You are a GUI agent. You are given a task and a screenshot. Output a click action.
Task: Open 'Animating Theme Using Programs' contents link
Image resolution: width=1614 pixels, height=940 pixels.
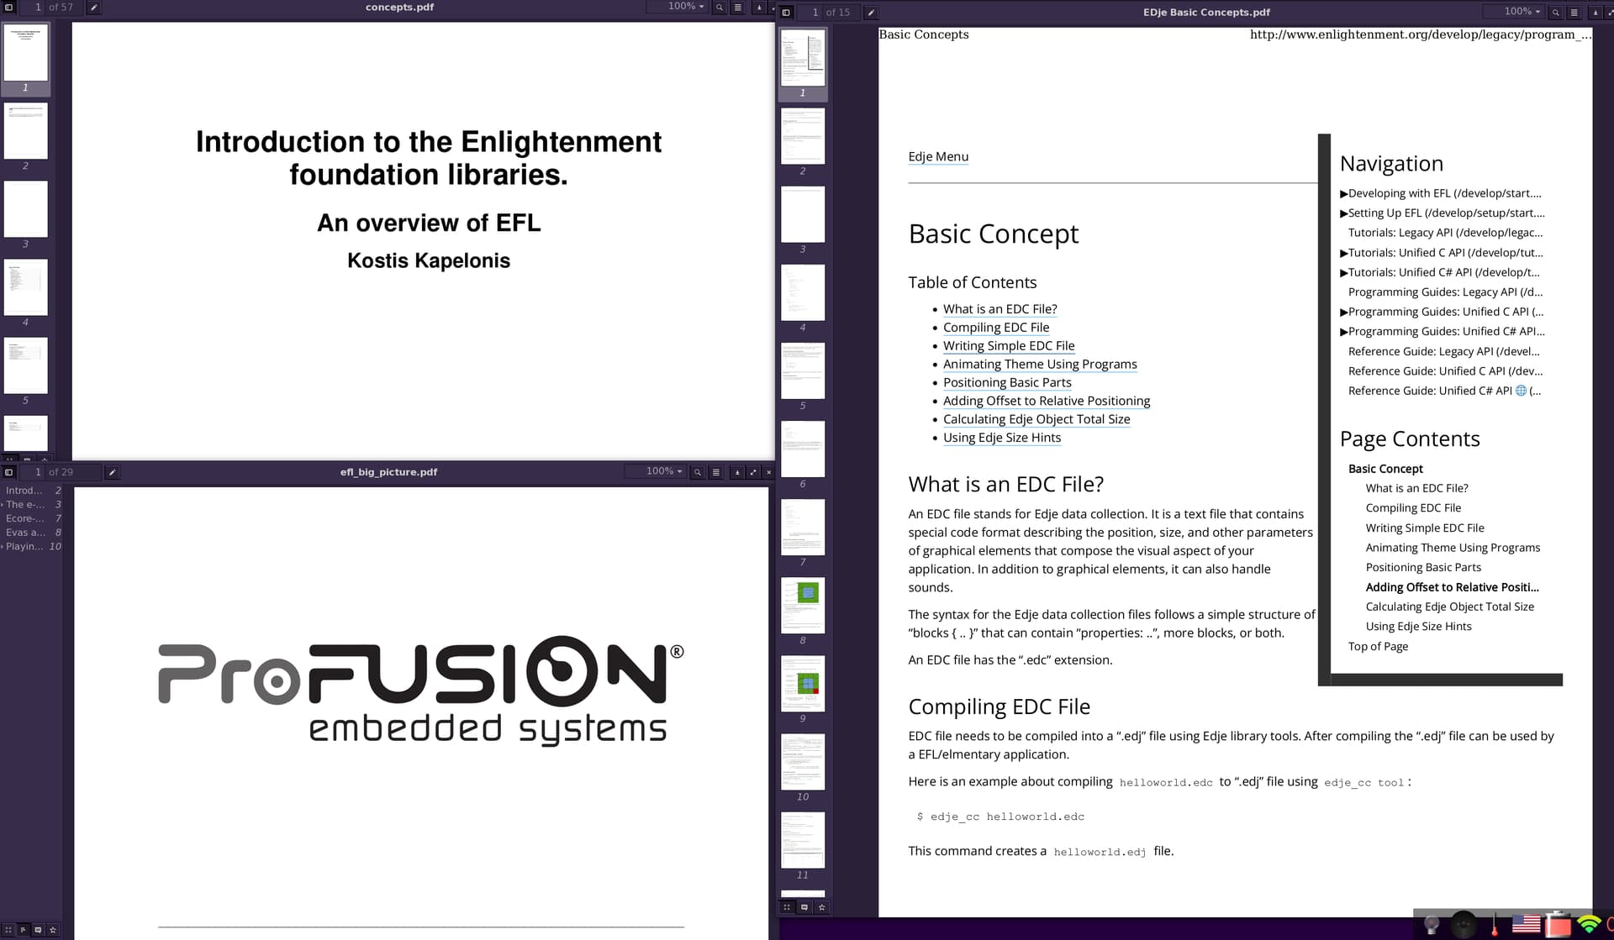(1040, 365)
